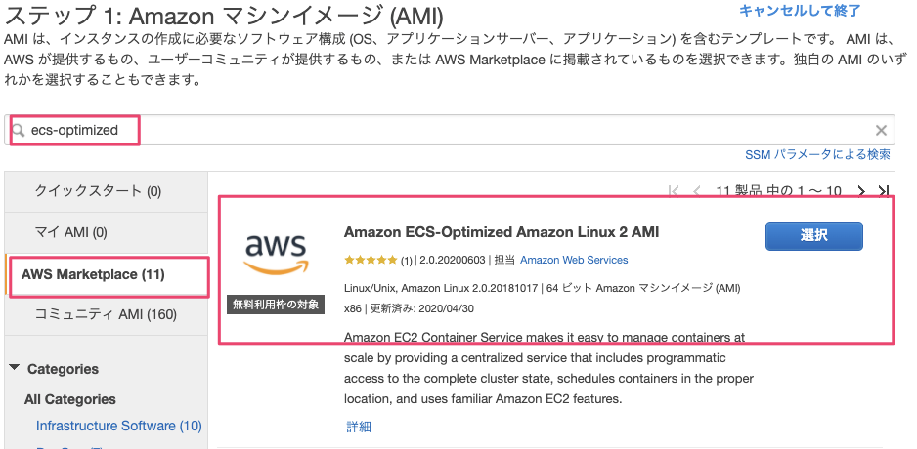Switch to the コミュニティ AMI tab
Image resolution: width=917 pixels, height=449 pixels.
pyautogui.click(x=106, y=314)
